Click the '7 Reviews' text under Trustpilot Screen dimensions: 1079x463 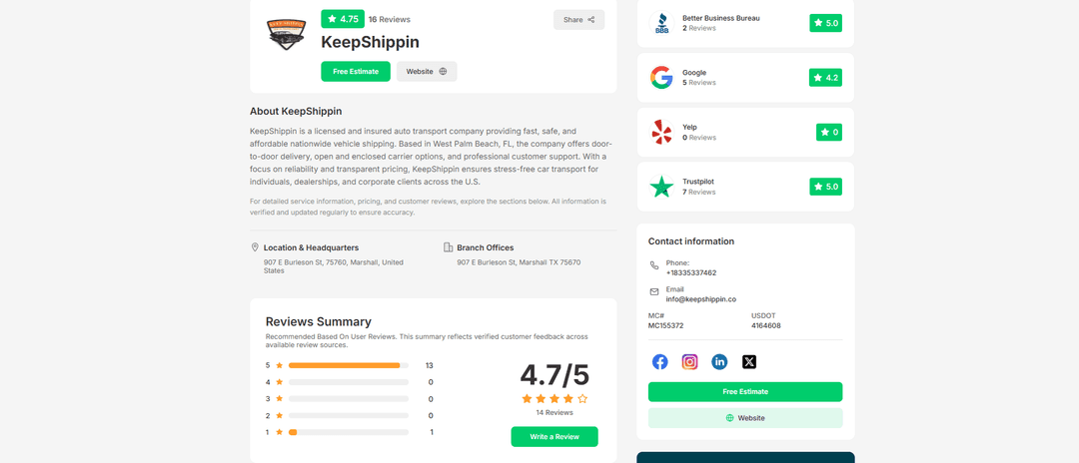699,193
